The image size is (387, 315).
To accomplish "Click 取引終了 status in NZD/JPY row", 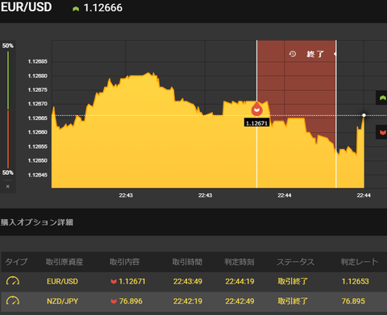I will tap(293, 301).
